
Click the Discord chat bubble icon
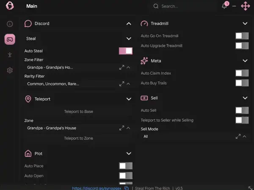[28, 24]
